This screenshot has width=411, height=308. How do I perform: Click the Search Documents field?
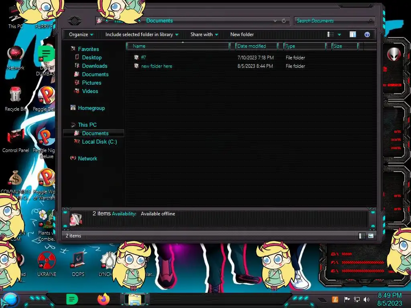click(x=335, y=21)
